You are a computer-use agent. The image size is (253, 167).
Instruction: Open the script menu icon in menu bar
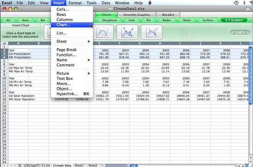(x=150, y=3)
